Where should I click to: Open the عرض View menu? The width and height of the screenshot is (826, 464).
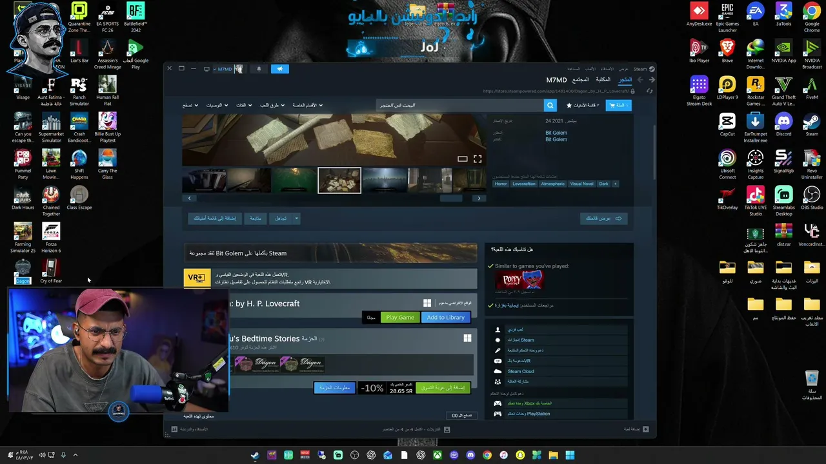click(x=623, y=69)
